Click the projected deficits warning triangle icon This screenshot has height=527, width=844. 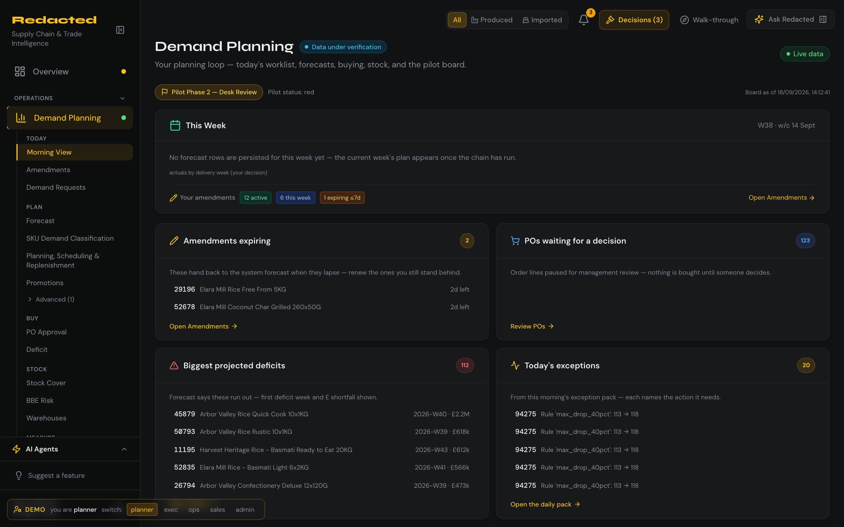coord(174,366)
